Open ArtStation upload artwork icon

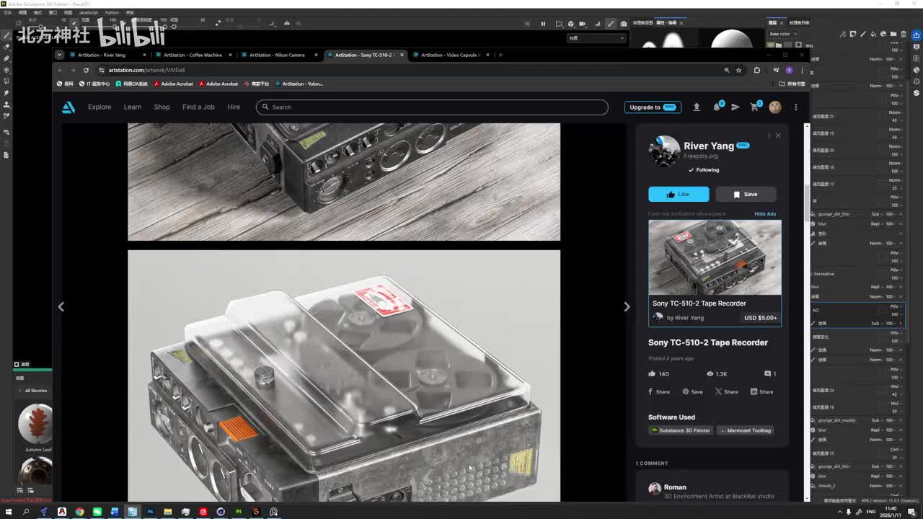tap(697, 107)
